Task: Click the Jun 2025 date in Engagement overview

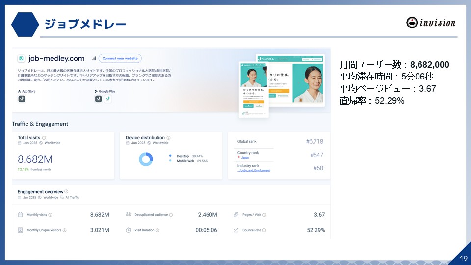Action: pyautogui.click(x=29, y=198)
